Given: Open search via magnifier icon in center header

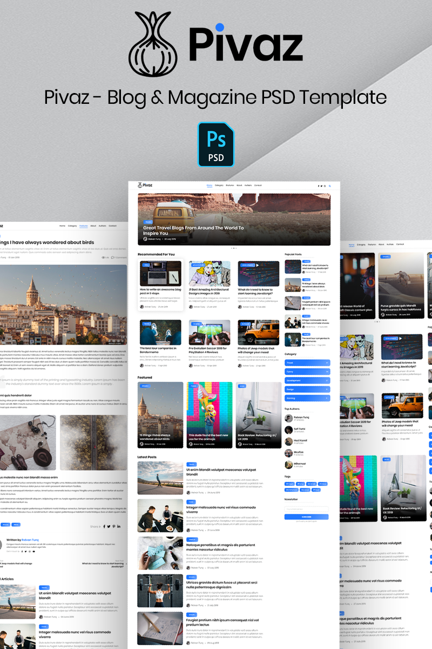Looking at the screenshot, I should pyautogui.click(x=329, y=186).
